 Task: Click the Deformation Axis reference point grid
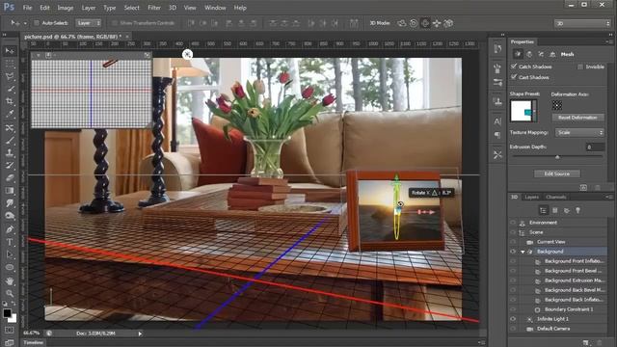[557, 105]
